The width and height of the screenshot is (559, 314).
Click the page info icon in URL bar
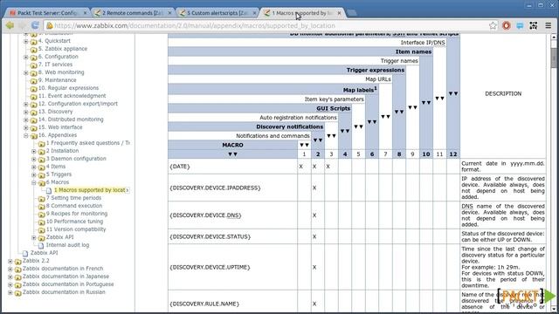50,25
